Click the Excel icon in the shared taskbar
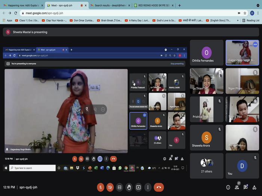This screenshot has height=196, width=262. [x=96, y=168]
